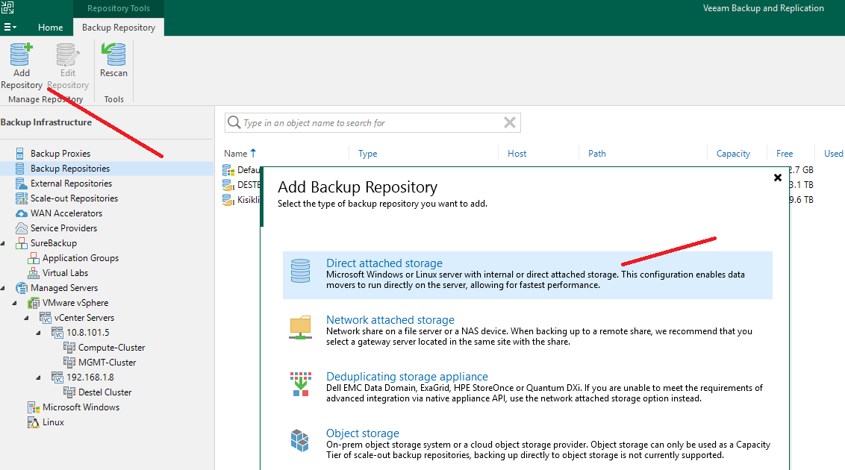
Task: Select Virtual Labs under SureBackup
Action: (65, 273)
